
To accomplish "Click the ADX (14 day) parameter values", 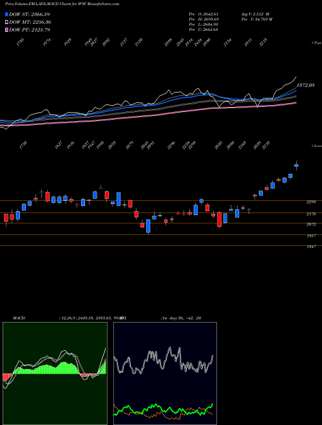I will click(x=181, y=318).
